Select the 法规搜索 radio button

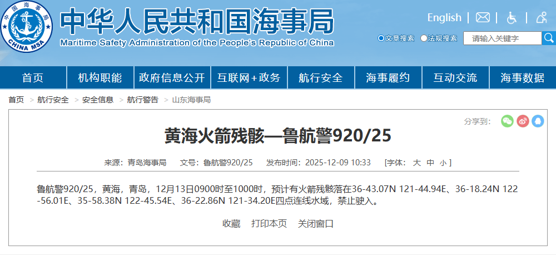click(x=424, y=38)
